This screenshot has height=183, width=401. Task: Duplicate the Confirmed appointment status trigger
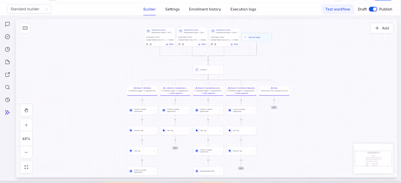click(212, 44)
